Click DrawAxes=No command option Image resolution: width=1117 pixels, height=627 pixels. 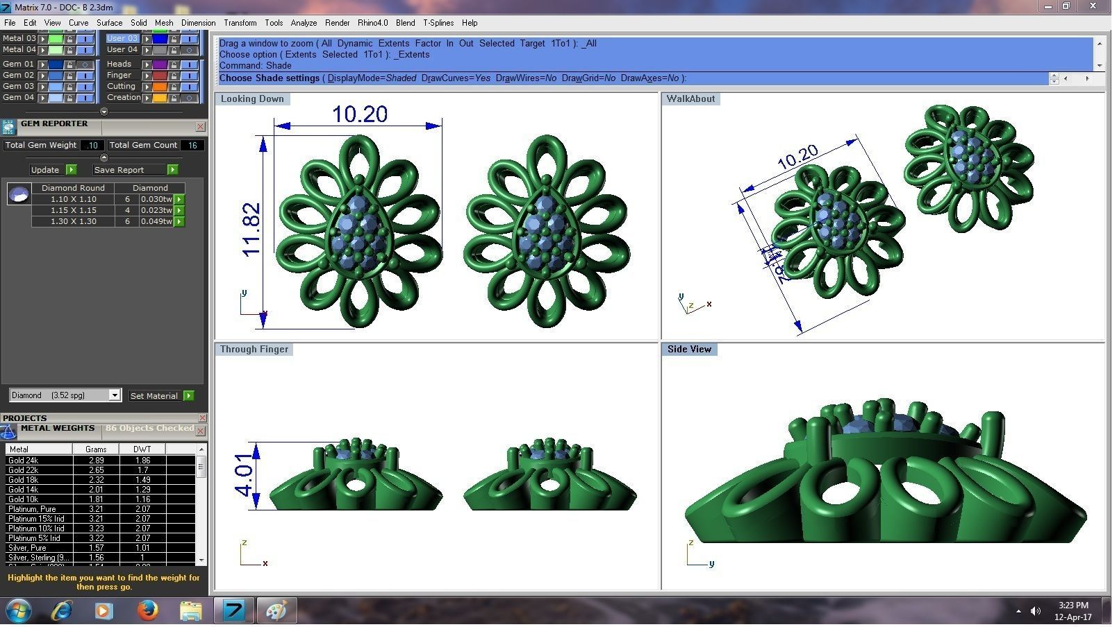652,78
